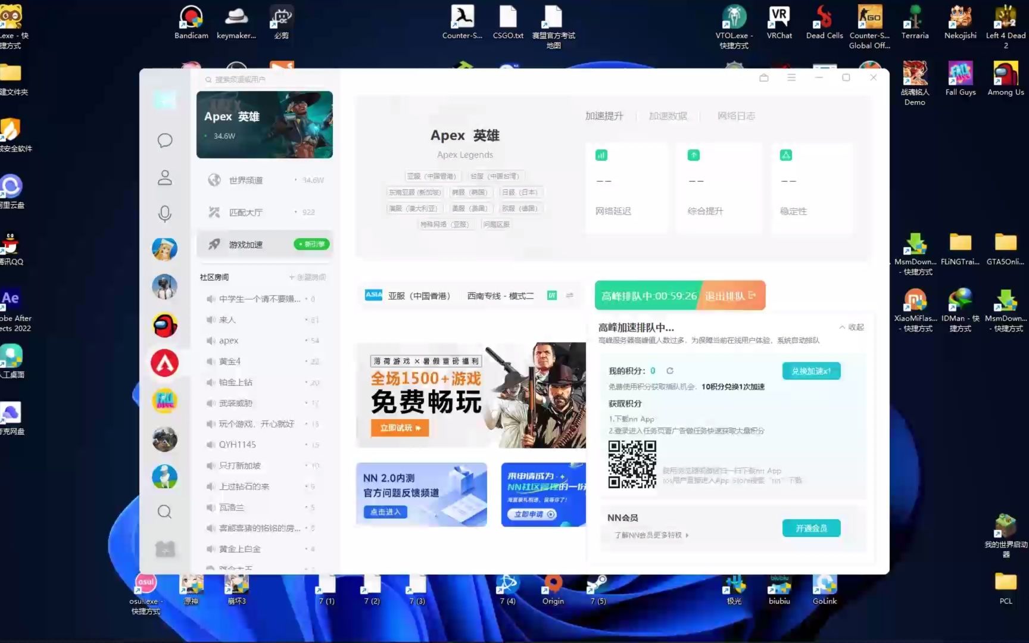1029x643 pixels.
Task: Click 点击进入 on NN 2.0 banner
Action: coord(385,511)
